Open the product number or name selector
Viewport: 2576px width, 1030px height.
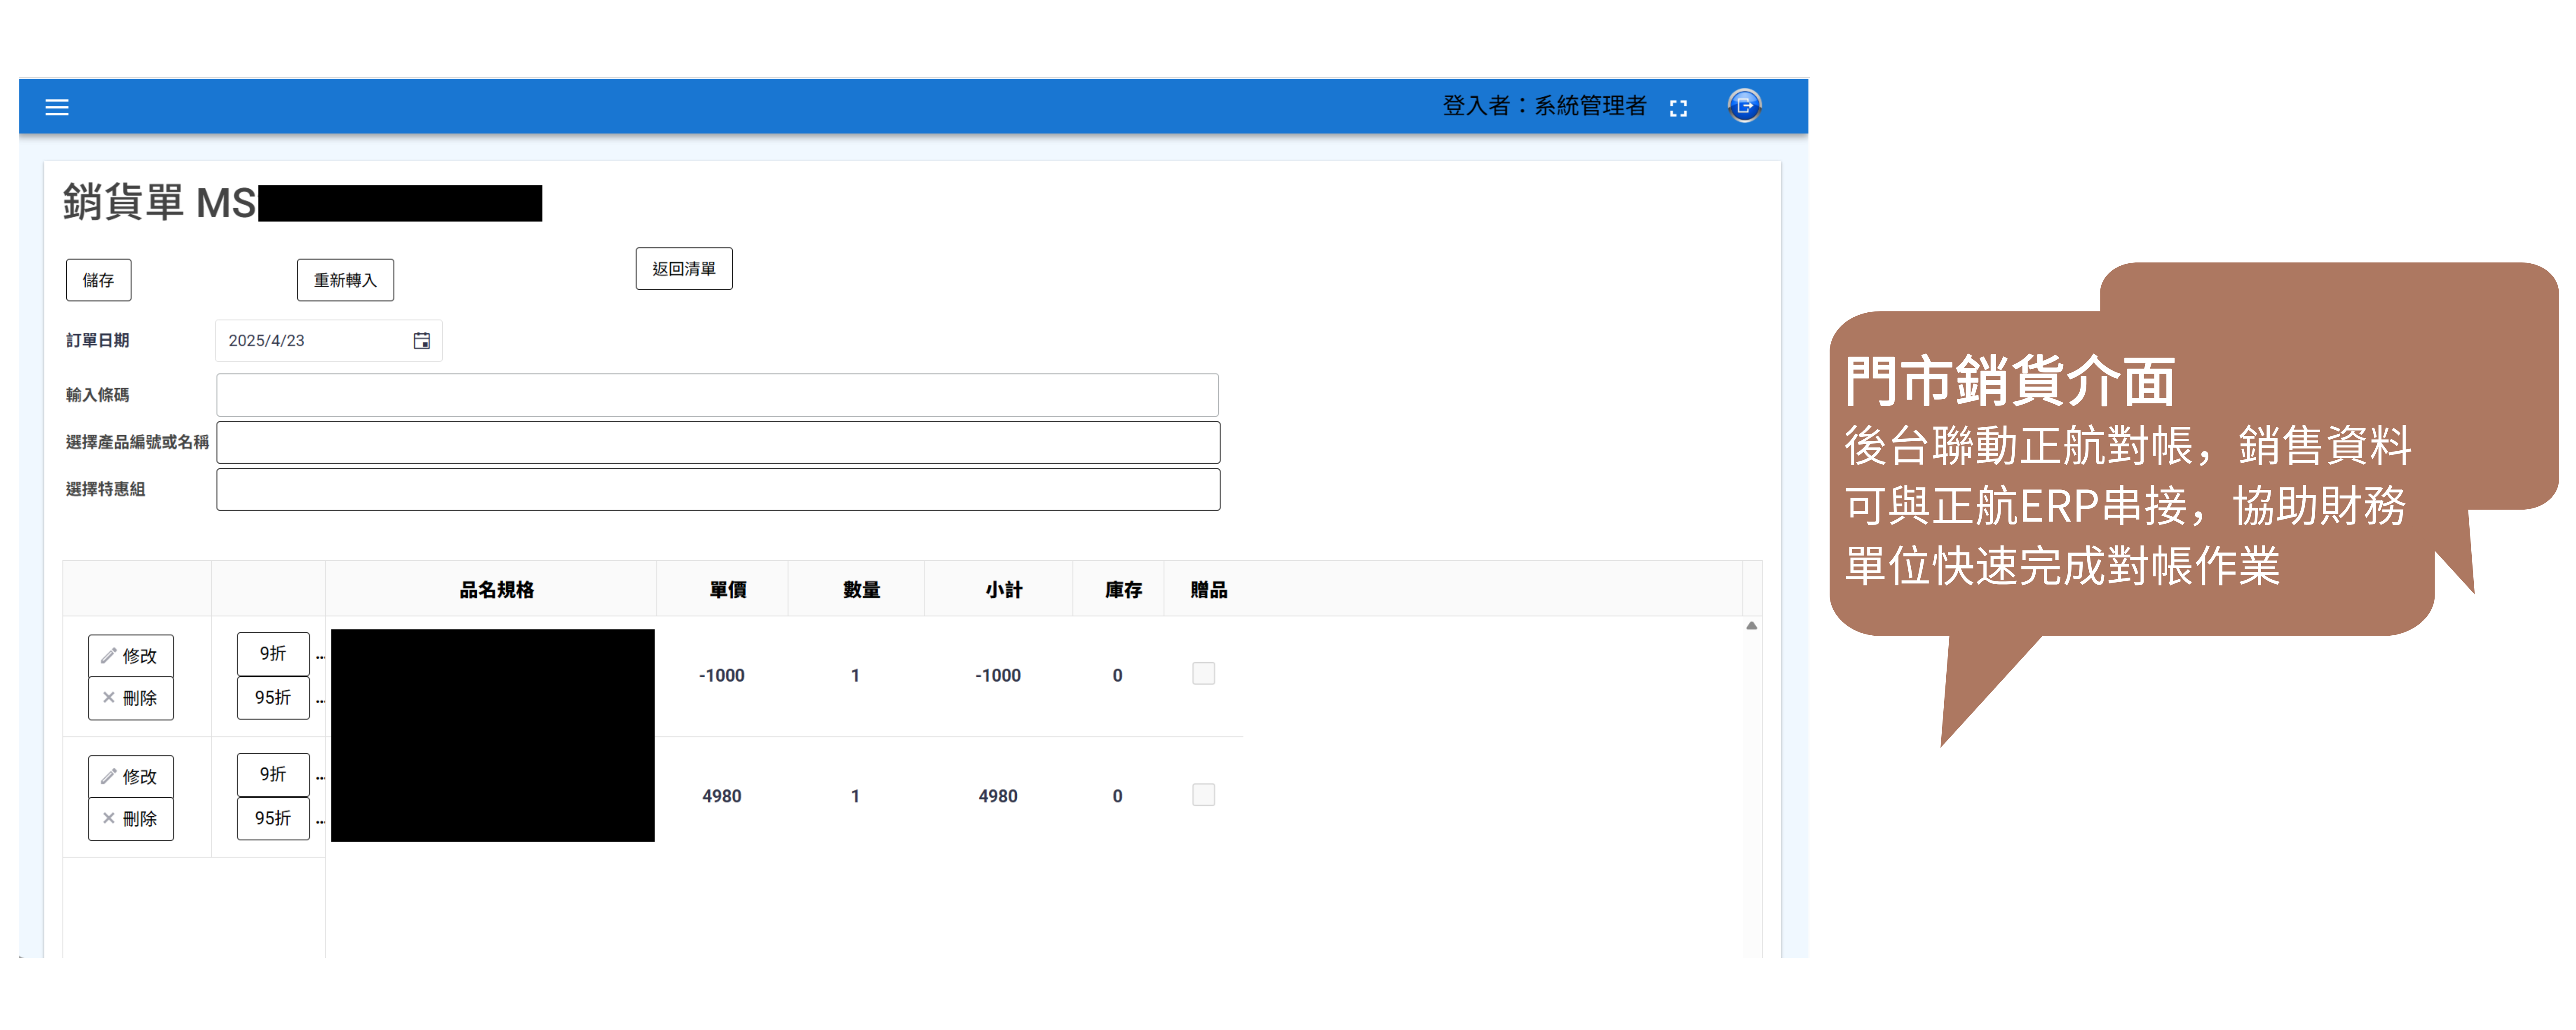[x=717, y=442]
